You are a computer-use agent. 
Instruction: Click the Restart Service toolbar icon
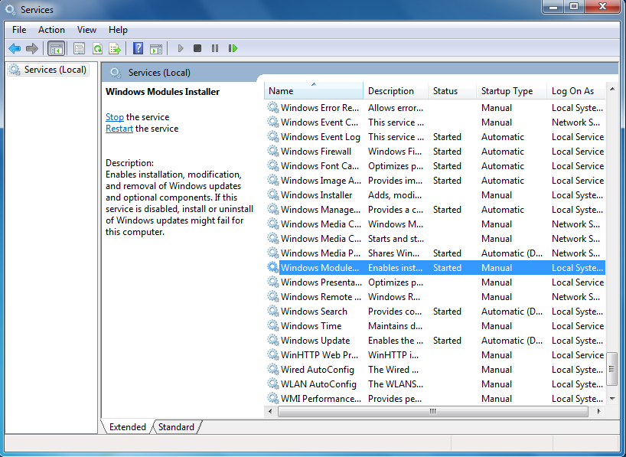[x=233, y=48]
